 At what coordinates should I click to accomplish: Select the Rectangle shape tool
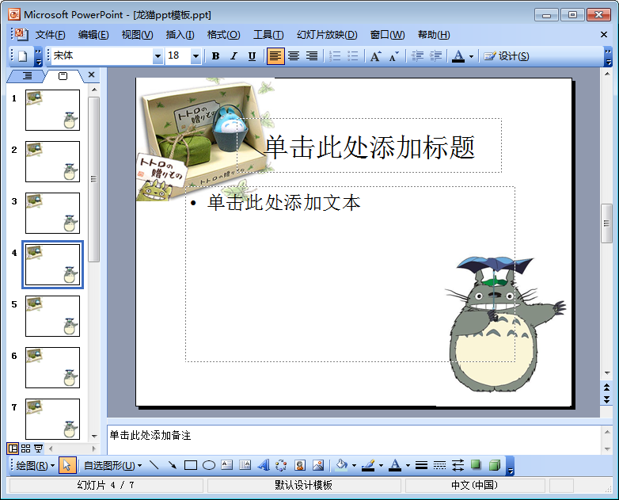tap(190, 465)
